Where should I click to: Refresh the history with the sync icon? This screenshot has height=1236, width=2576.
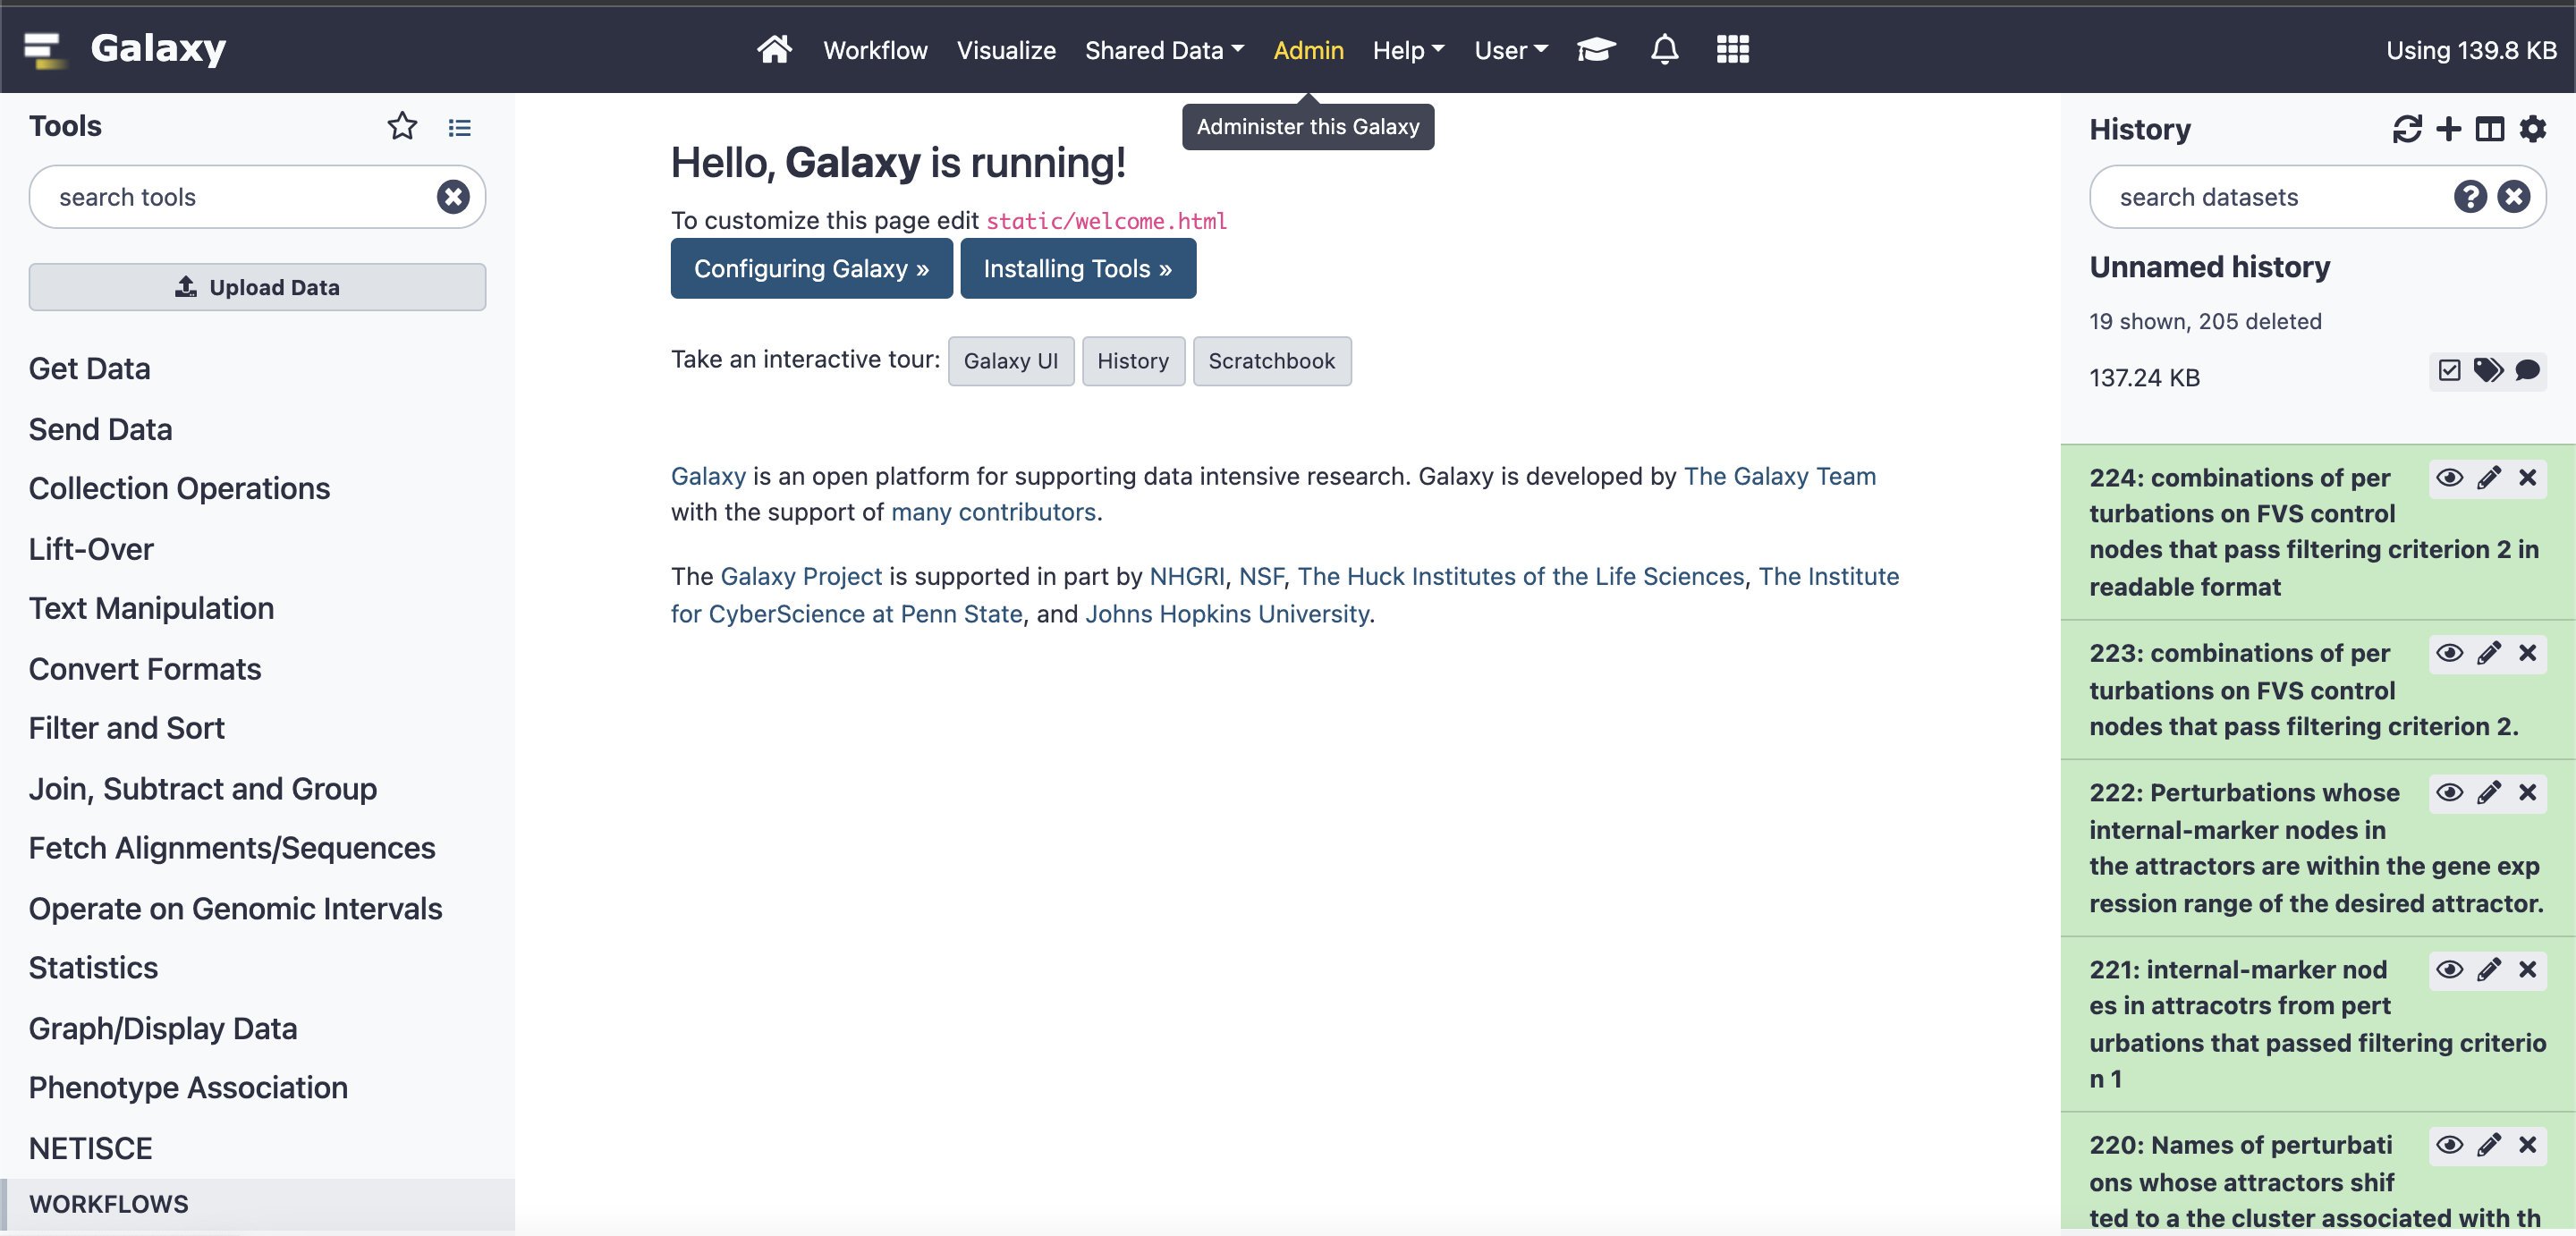2407,129
